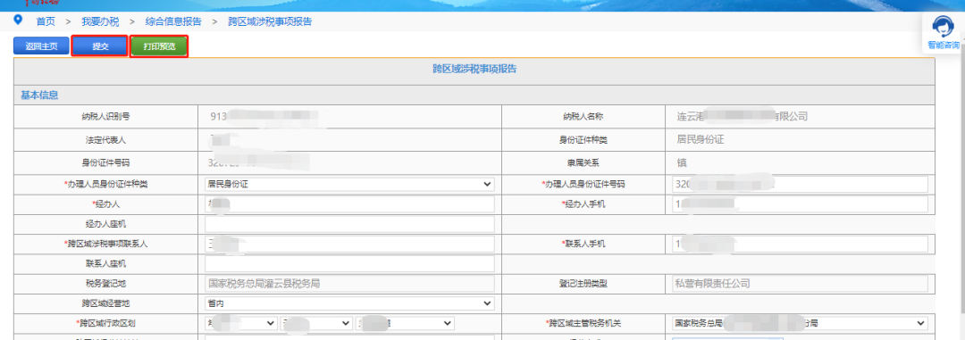Open second 跨区域行政区划 city dropdown

coord(315,323)
